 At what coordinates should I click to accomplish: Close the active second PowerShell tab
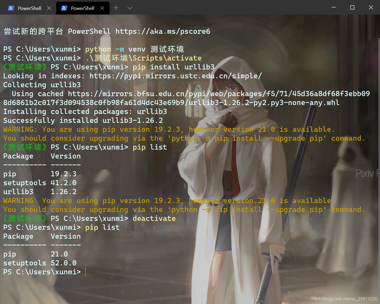click(102, 8)
